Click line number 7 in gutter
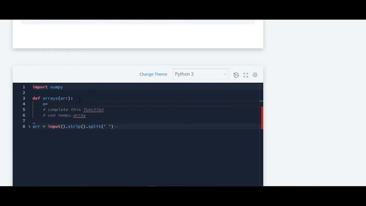Image resolution: width=366 pixels, height=206 pixels. click(24, 121)
